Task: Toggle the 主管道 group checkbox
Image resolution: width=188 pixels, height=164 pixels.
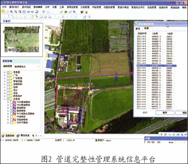Action: point(8,99)
